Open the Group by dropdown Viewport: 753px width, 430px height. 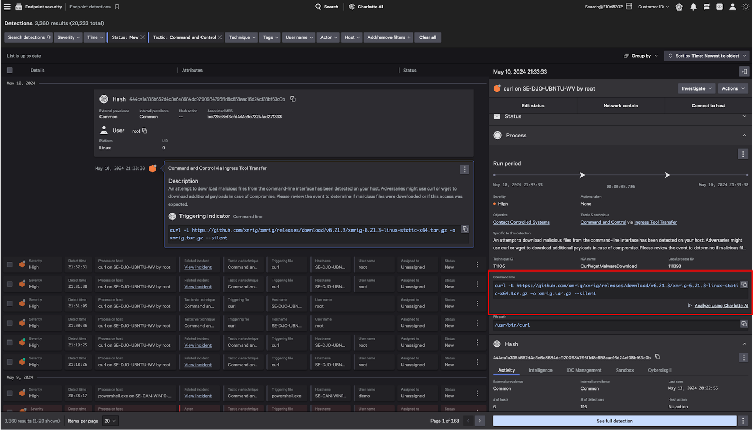(x=640, y=56)
